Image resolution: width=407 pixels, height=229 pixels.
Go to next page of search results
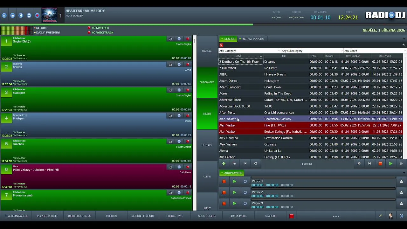click(359, 163)
